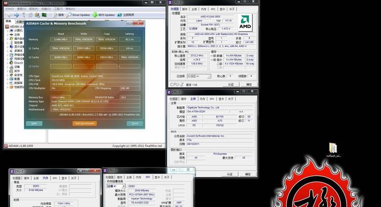
Task: Click the Back arrow in AIDA64 toolbar
Action: coord(9,15)
